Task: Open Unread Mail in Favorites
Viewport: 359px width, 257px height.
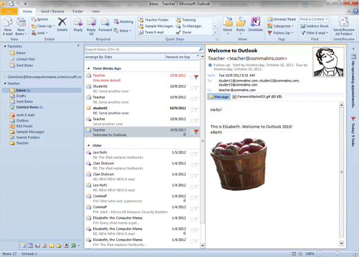Action: point(23,59)
